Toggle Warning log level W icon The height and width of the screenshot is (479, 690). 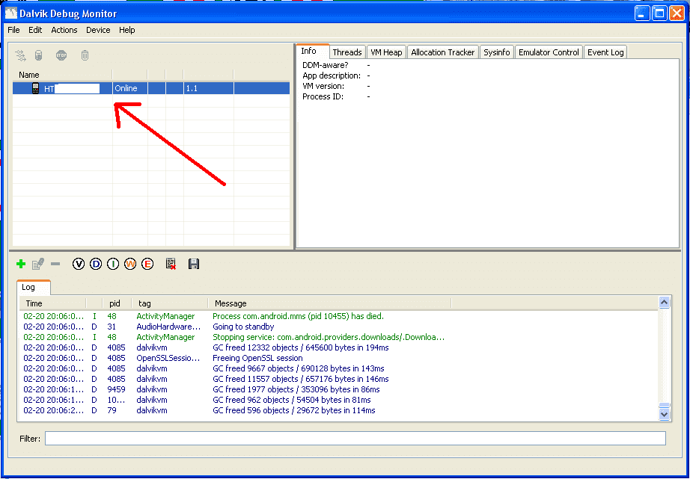coord(130,264)
